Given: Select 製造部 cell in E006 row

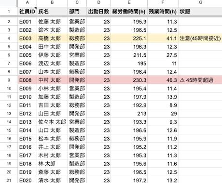Looking at the screenshot, I should click(77, 63).
